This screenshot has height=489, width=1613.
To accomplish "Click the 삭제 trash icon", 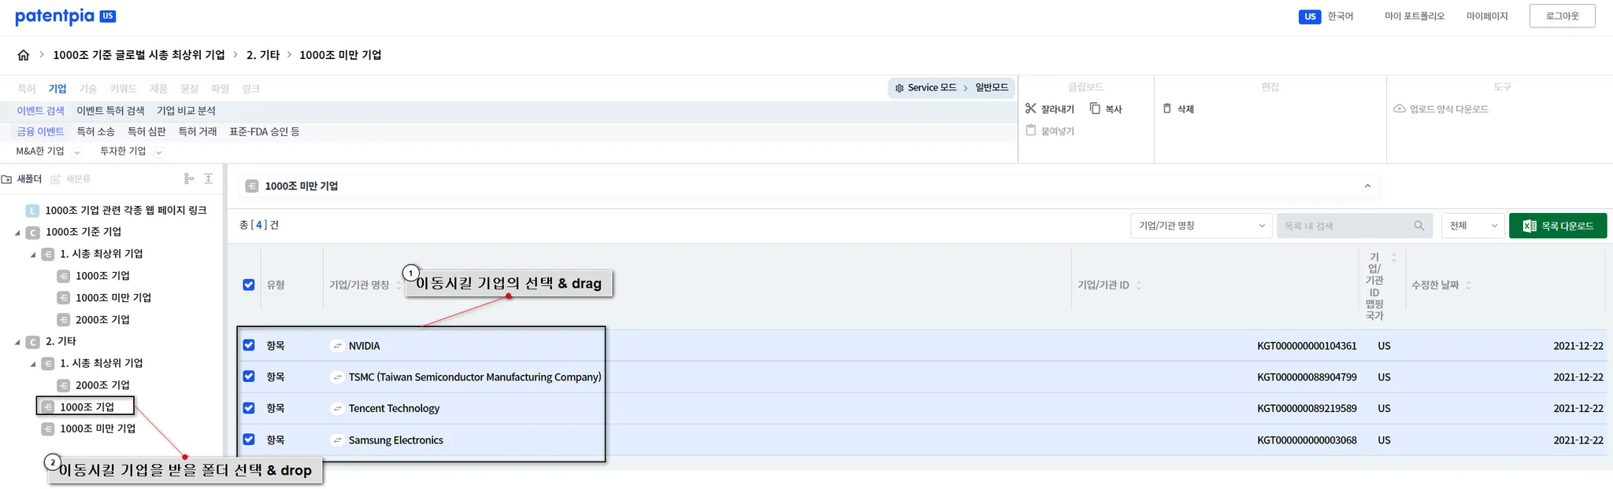I will click(1167, 108).
